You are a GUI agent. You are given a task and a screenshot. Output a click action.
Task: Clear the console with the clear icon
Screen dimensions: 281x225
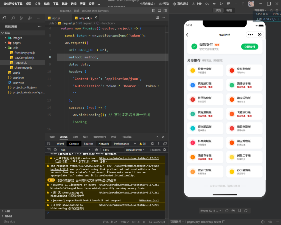click(x=55, y=150)
